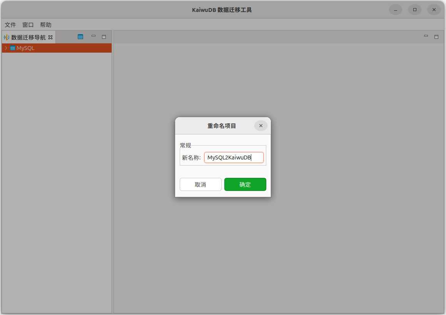Focus the 新名称 text field
Image resolution: width=446 pixels, height=315 pixels.
pyautogui.click(x=234, y=157)
